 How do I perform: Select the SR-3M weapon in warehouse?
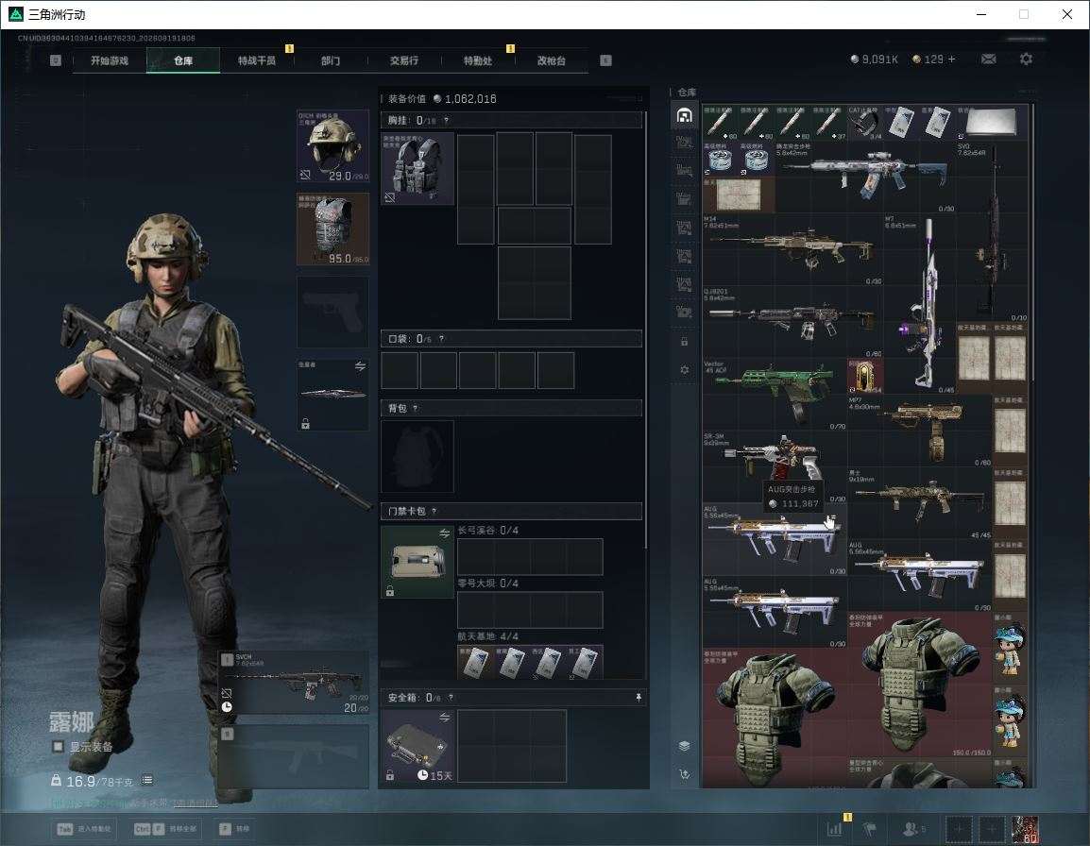coord(775,466)
